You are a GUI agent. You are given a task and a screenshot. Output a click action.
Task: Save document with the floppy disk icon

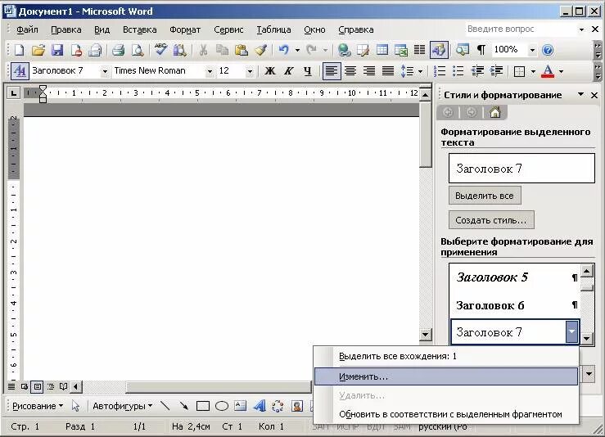57,50
